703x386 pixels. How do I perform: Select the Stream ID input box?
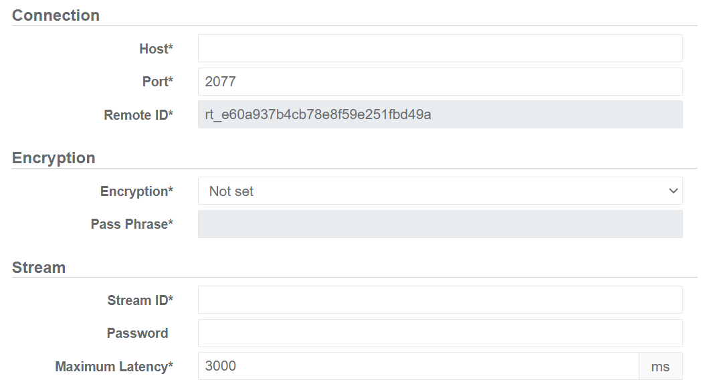(x=440, y=300)
